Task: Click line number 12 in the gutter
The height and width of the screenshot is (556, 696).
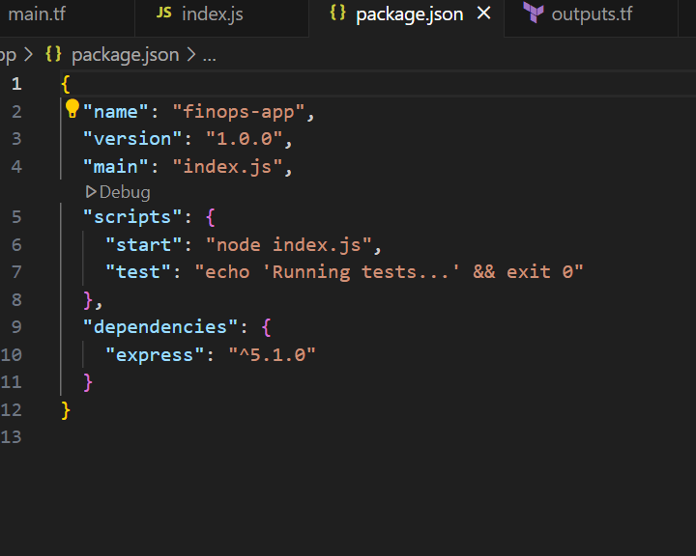Action: [12, 410]
